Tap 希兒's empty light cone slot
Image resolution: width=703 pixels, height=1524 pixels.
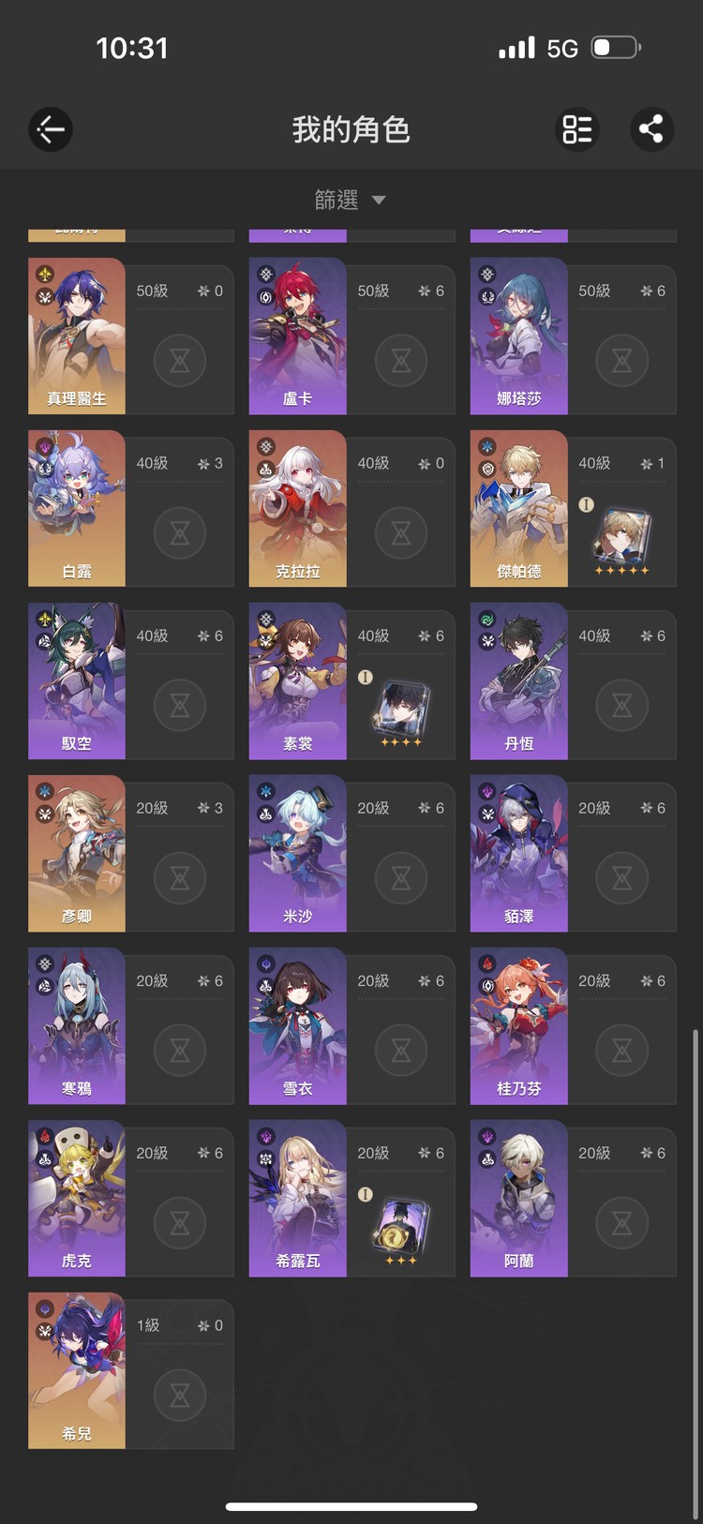(180, 1396)
